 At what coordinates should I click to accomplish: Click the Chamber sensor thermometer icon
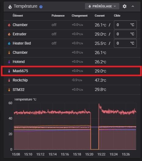pyautogui.click(x=9, y=53)
